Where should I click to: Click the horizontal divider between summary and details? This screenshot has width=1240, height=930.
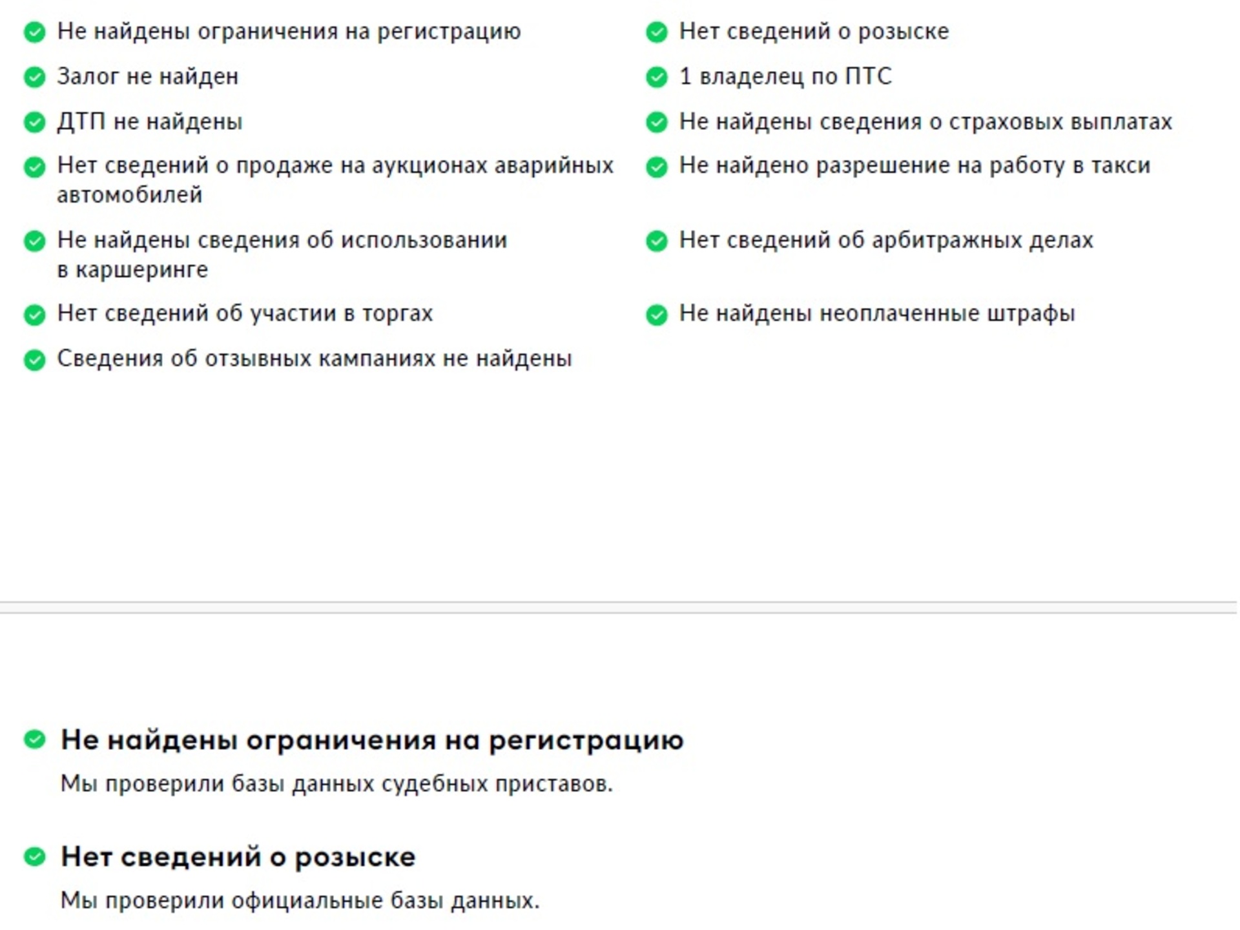click(x=618, y=608)
